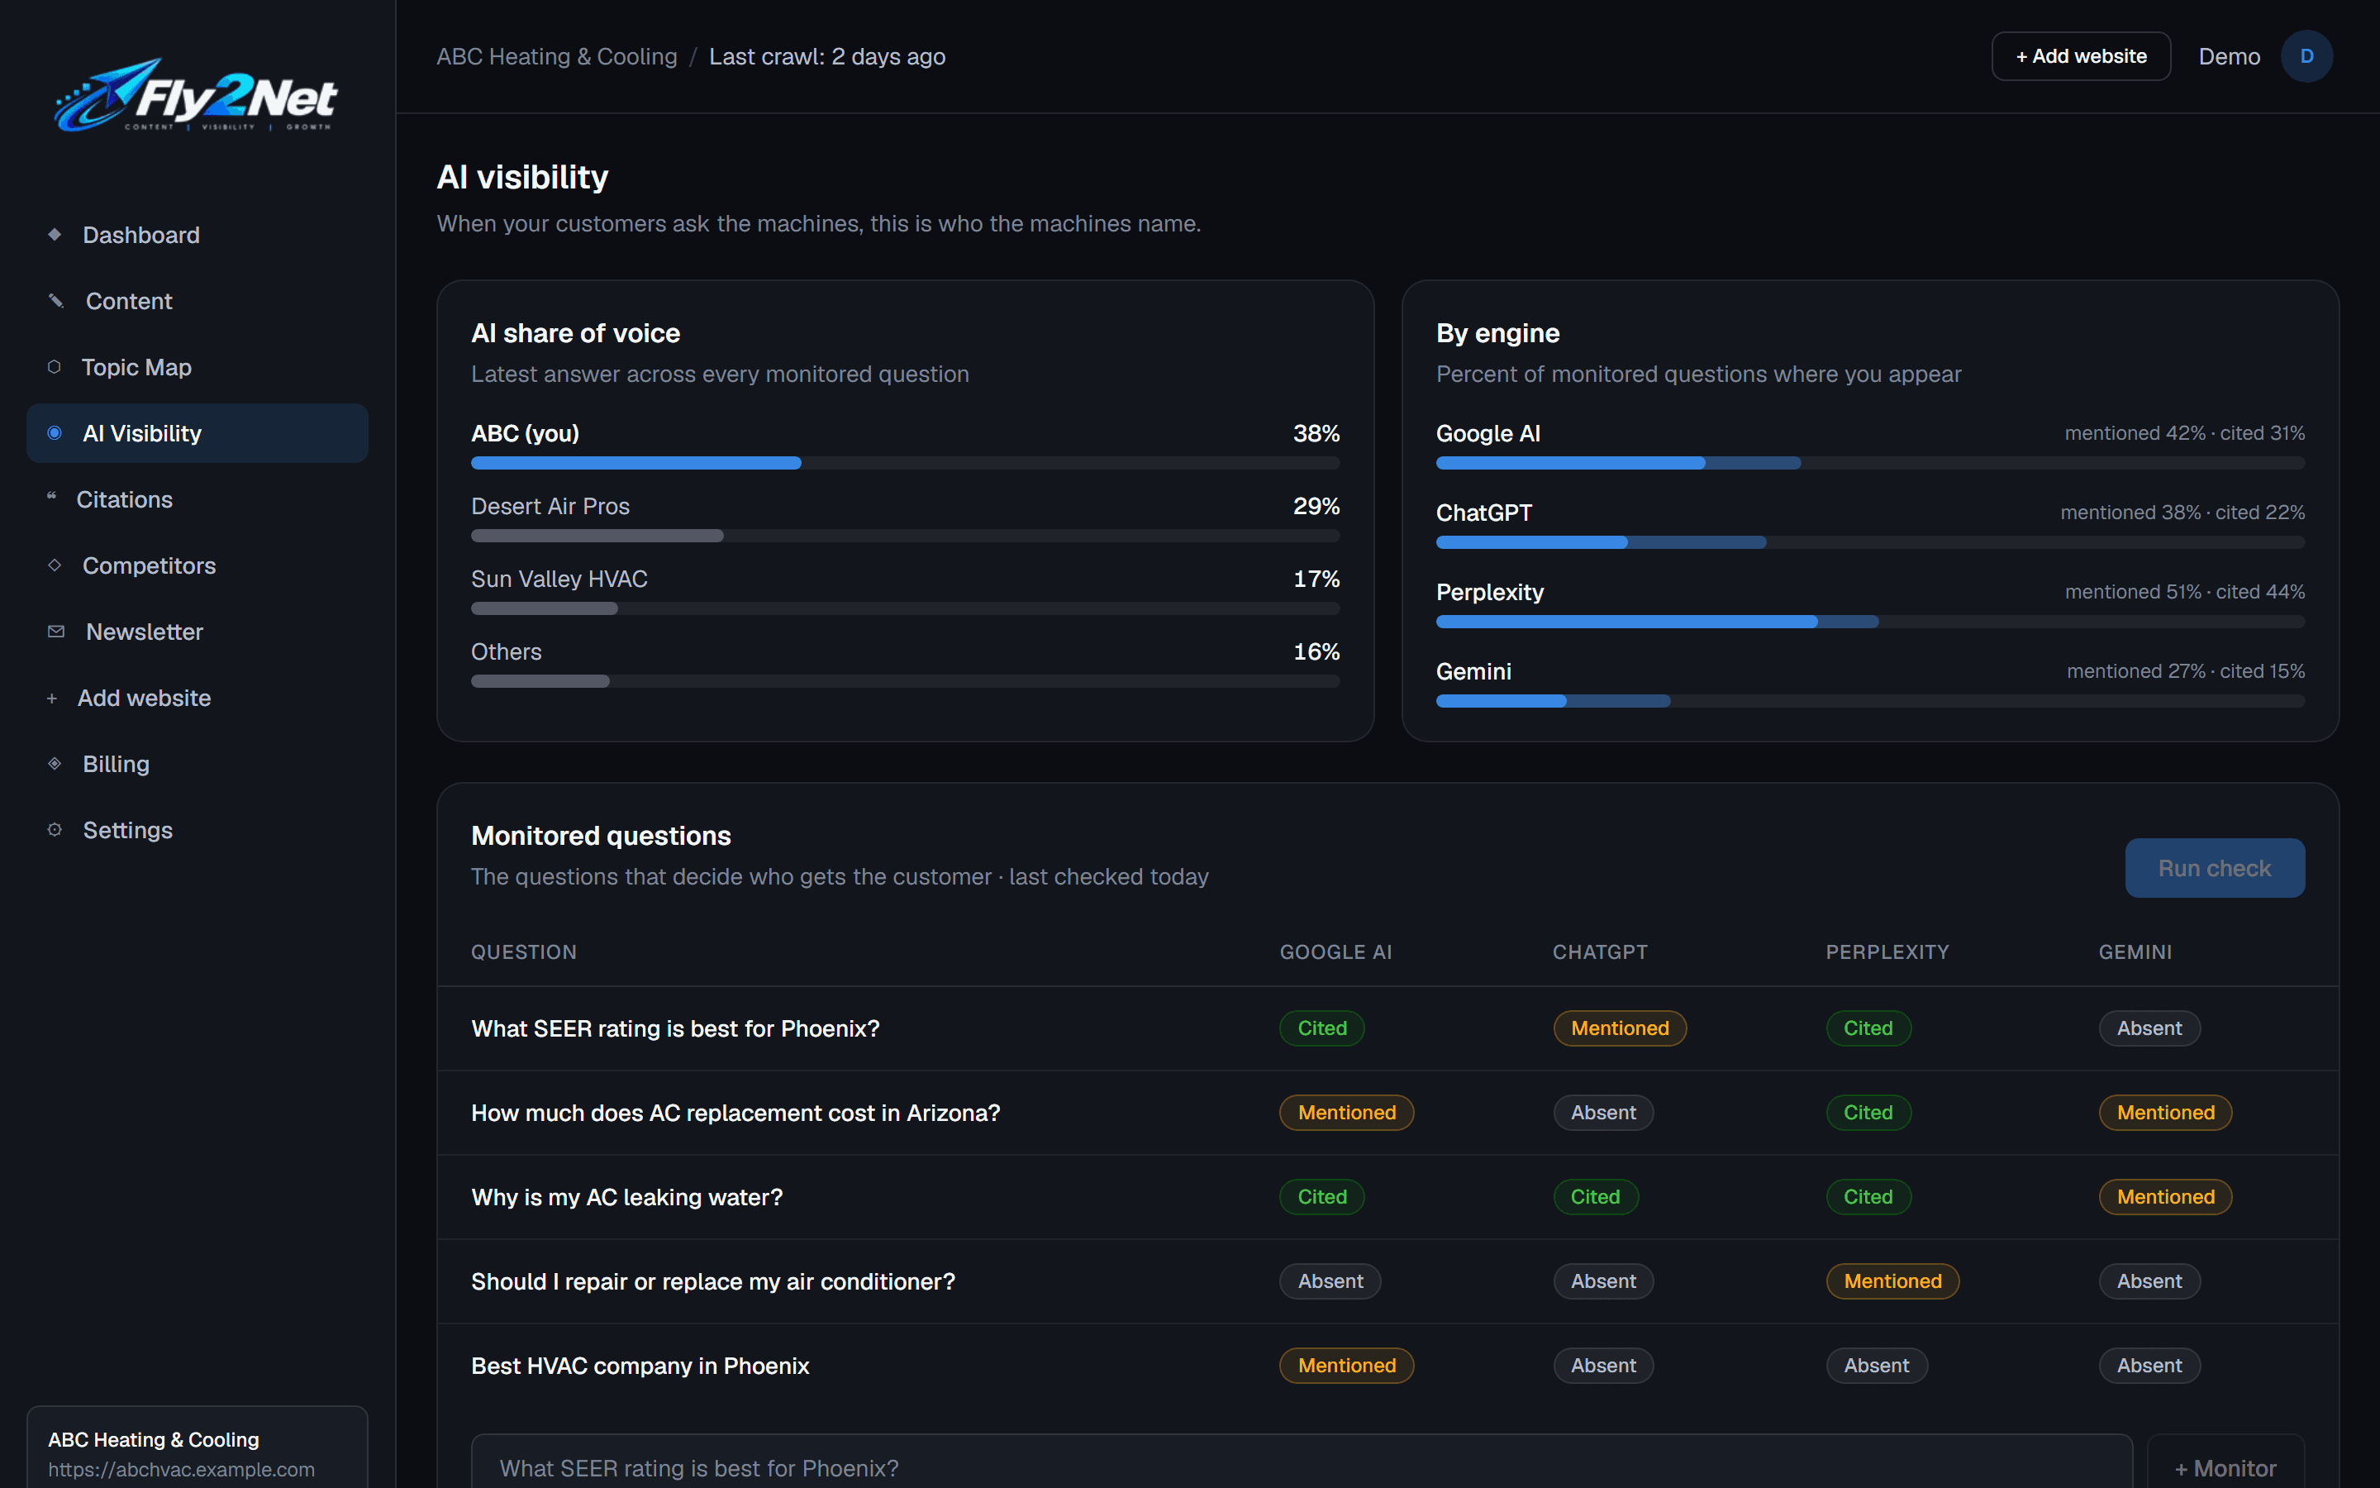The width and height of the screenshot is (2380, 1488).
Task: Select AI Visibility in the sidebar
Action: pyautogui.click(x=197, y=433)
